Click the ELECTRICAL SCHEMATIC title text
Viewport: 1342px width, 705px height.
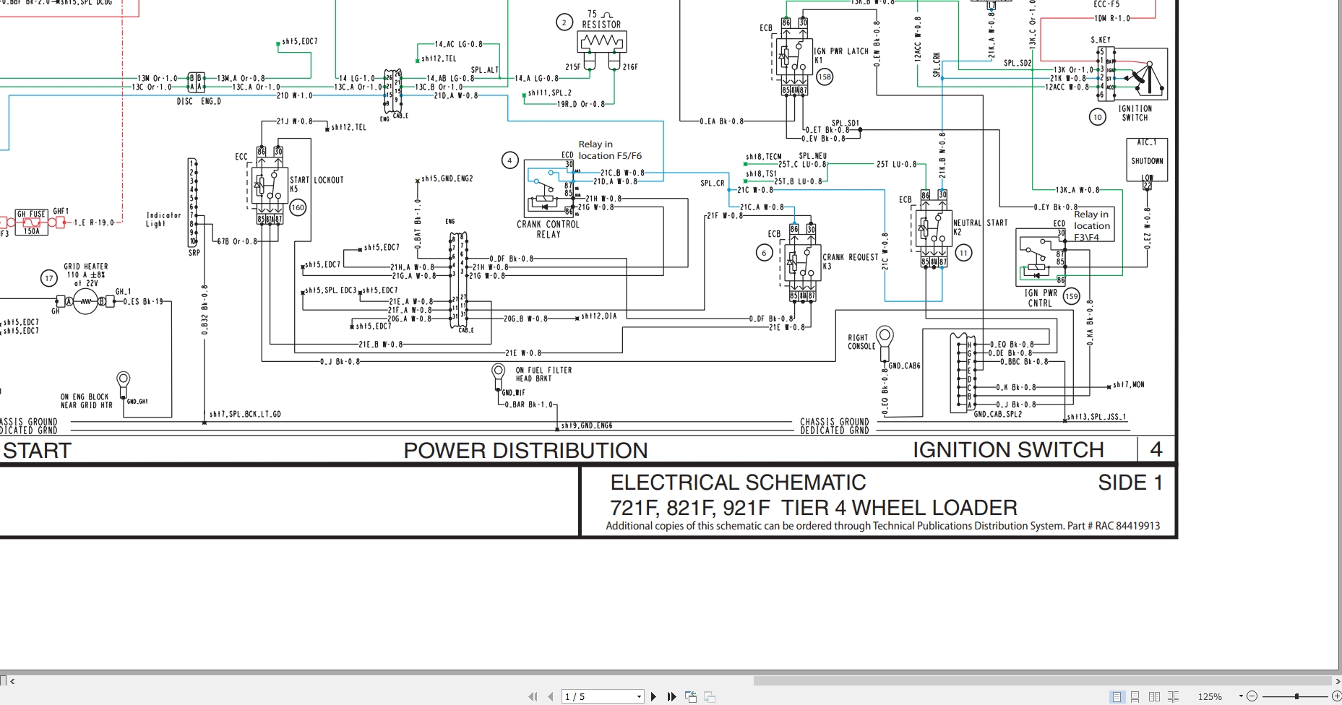(x=738, y=483)
